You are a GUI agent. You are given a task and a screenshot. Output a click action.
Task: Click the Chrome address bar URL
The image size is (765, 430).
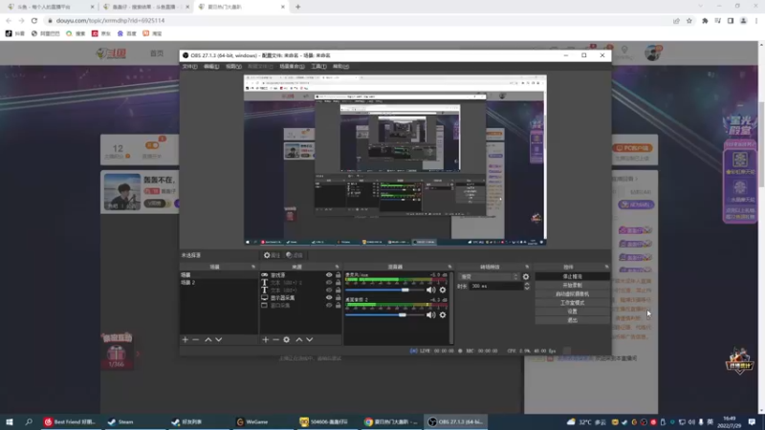coord(110,20)
